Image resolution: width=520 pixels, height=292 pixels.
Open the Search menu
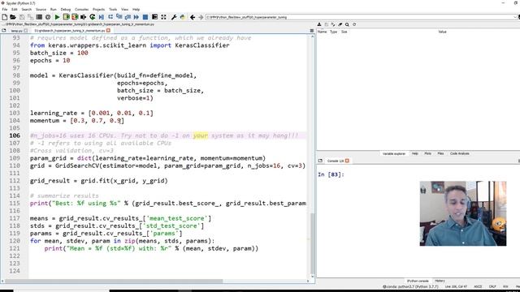click(27, 9)
